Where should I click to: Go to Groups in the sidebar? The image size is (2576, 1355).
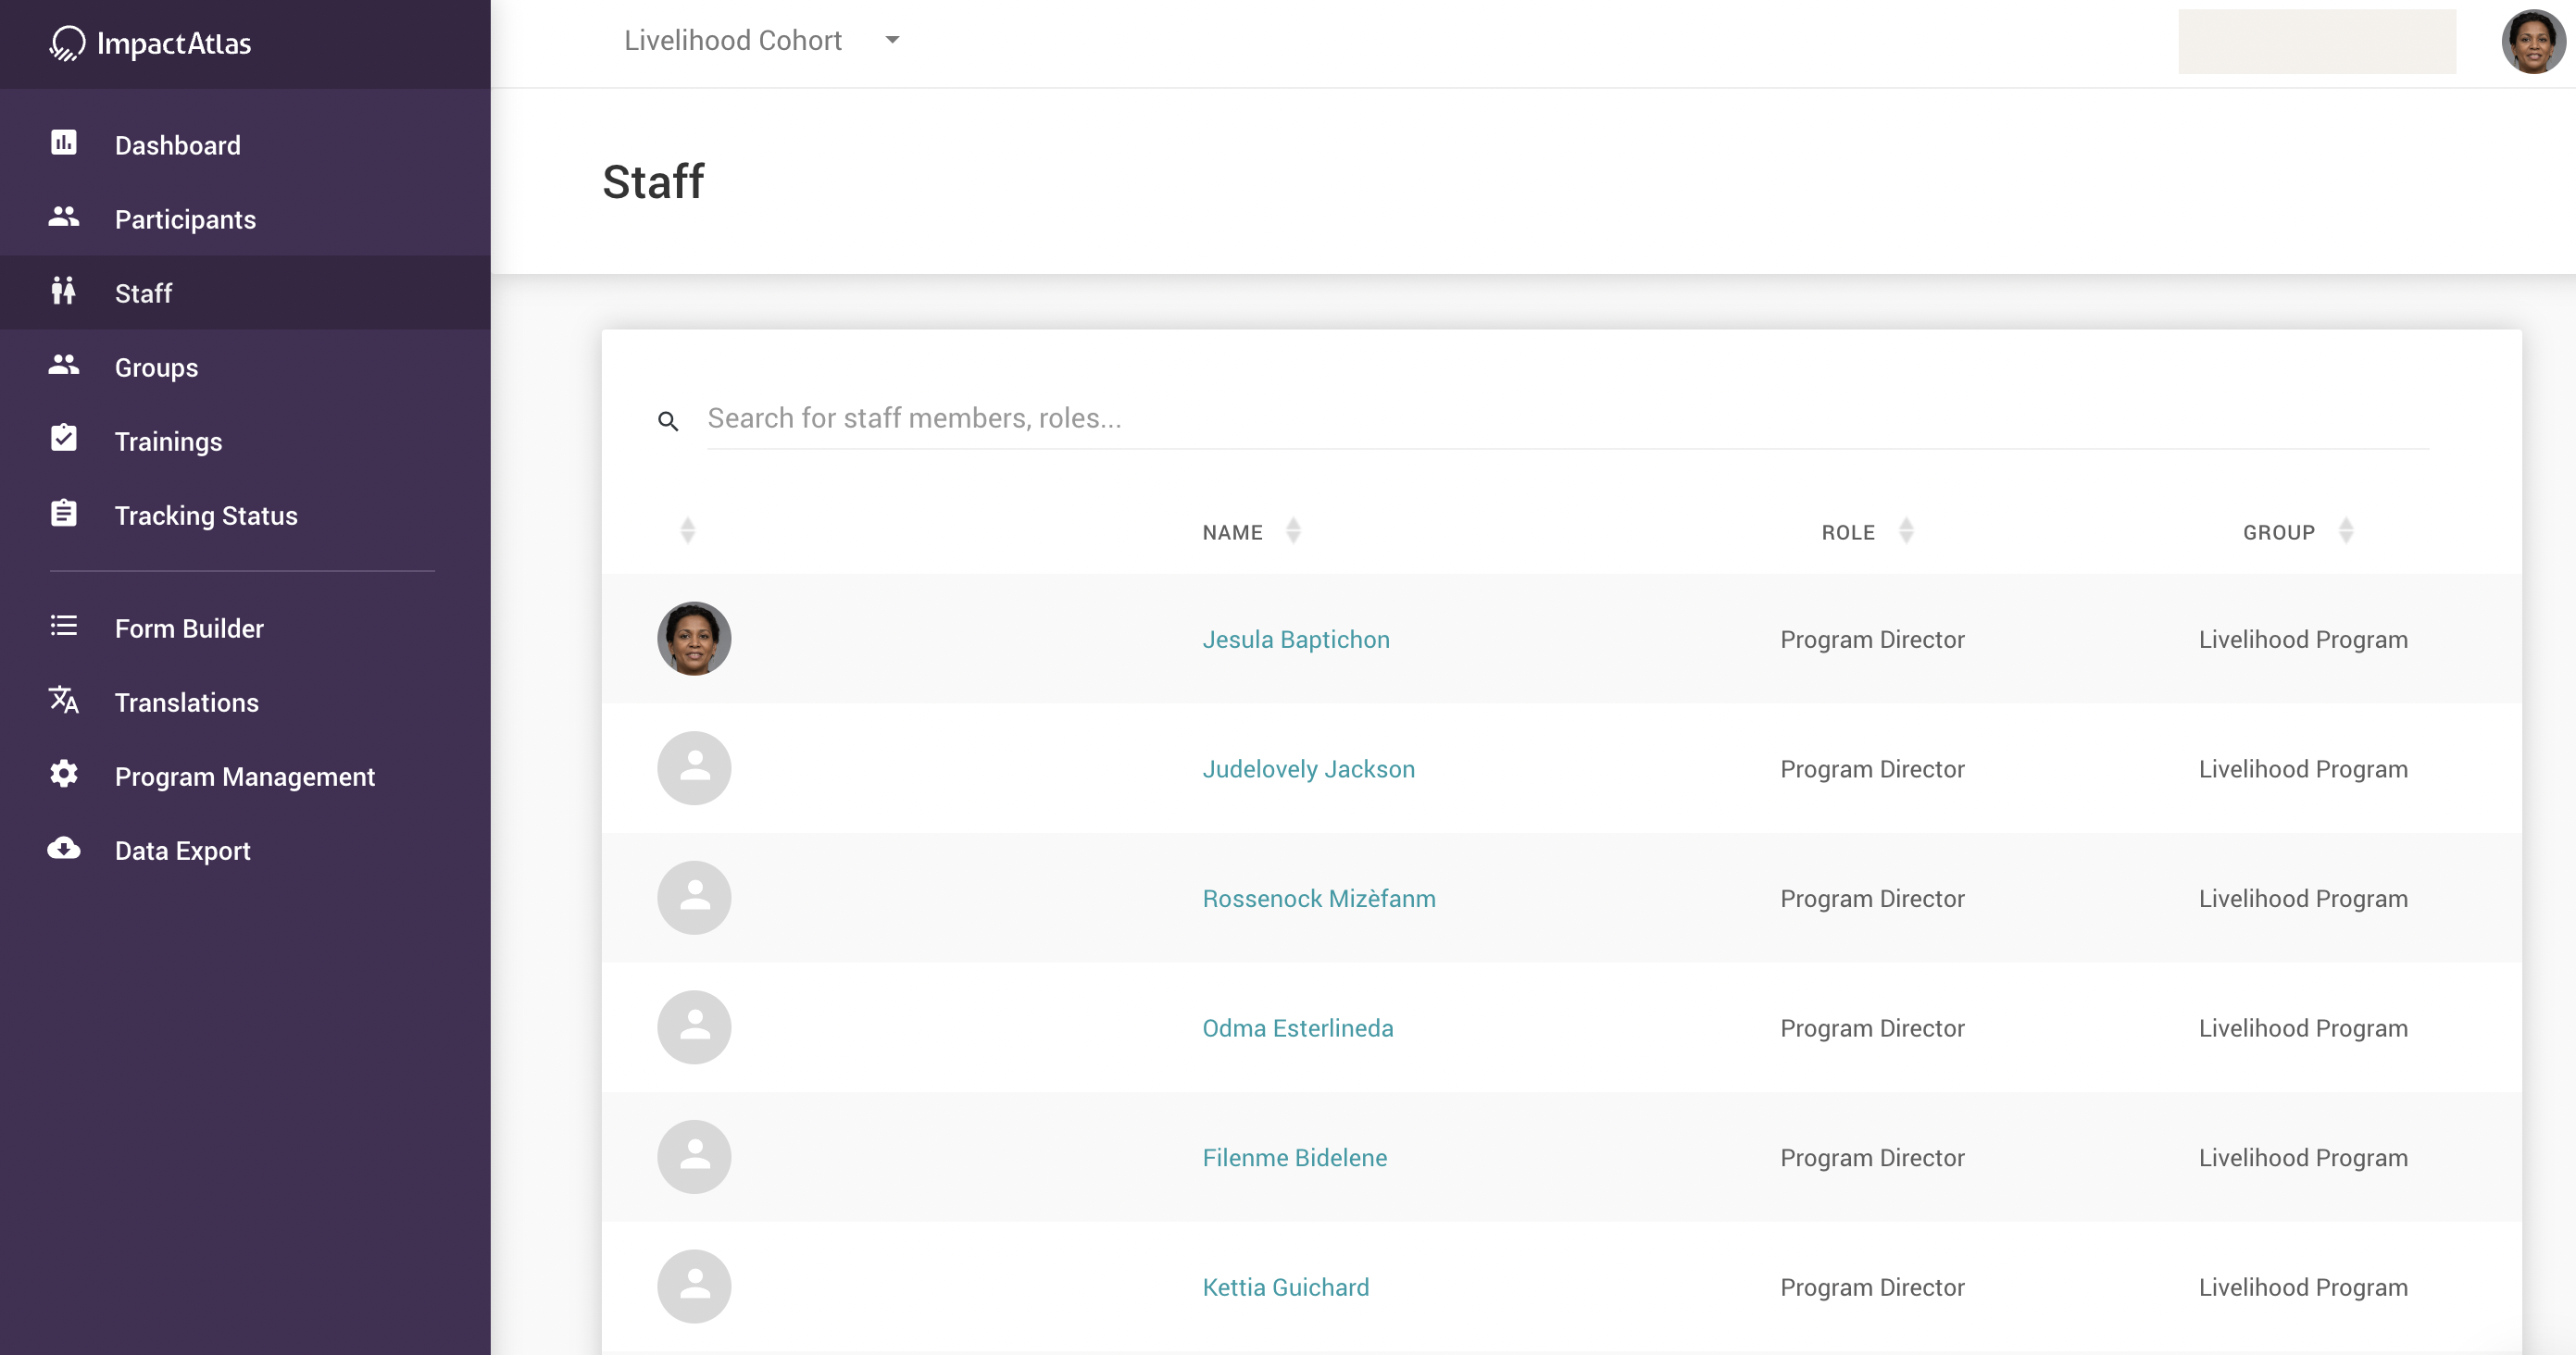click(156, 367)
